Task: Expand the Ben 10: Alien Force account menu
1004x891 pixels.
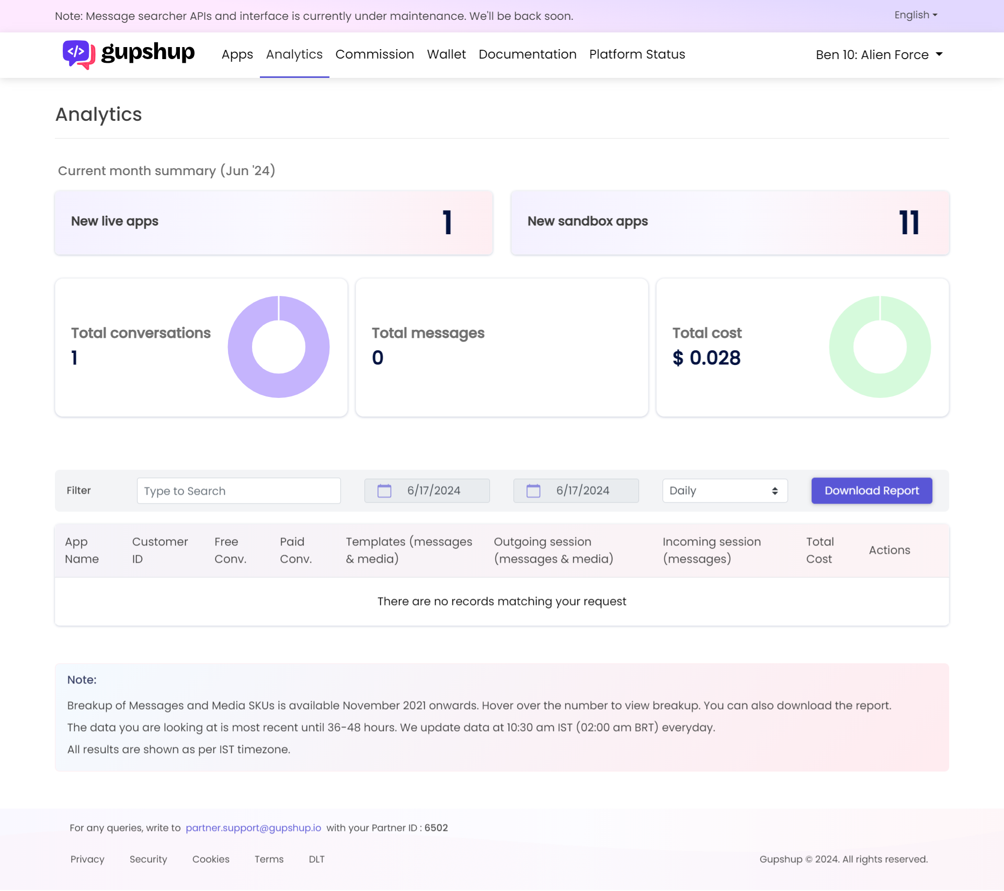Action: click(878, 54)
